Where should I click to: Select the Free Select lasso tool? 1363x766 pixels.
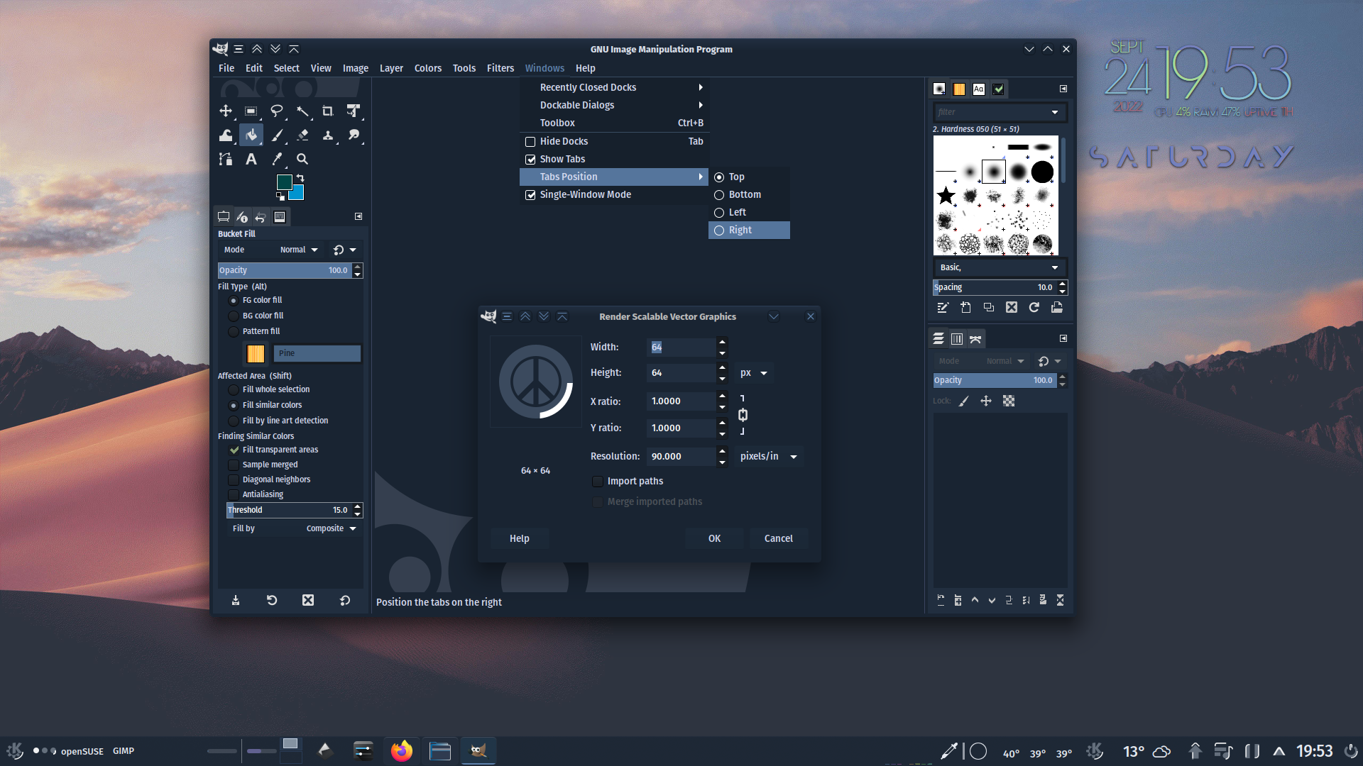click(277, 111)
